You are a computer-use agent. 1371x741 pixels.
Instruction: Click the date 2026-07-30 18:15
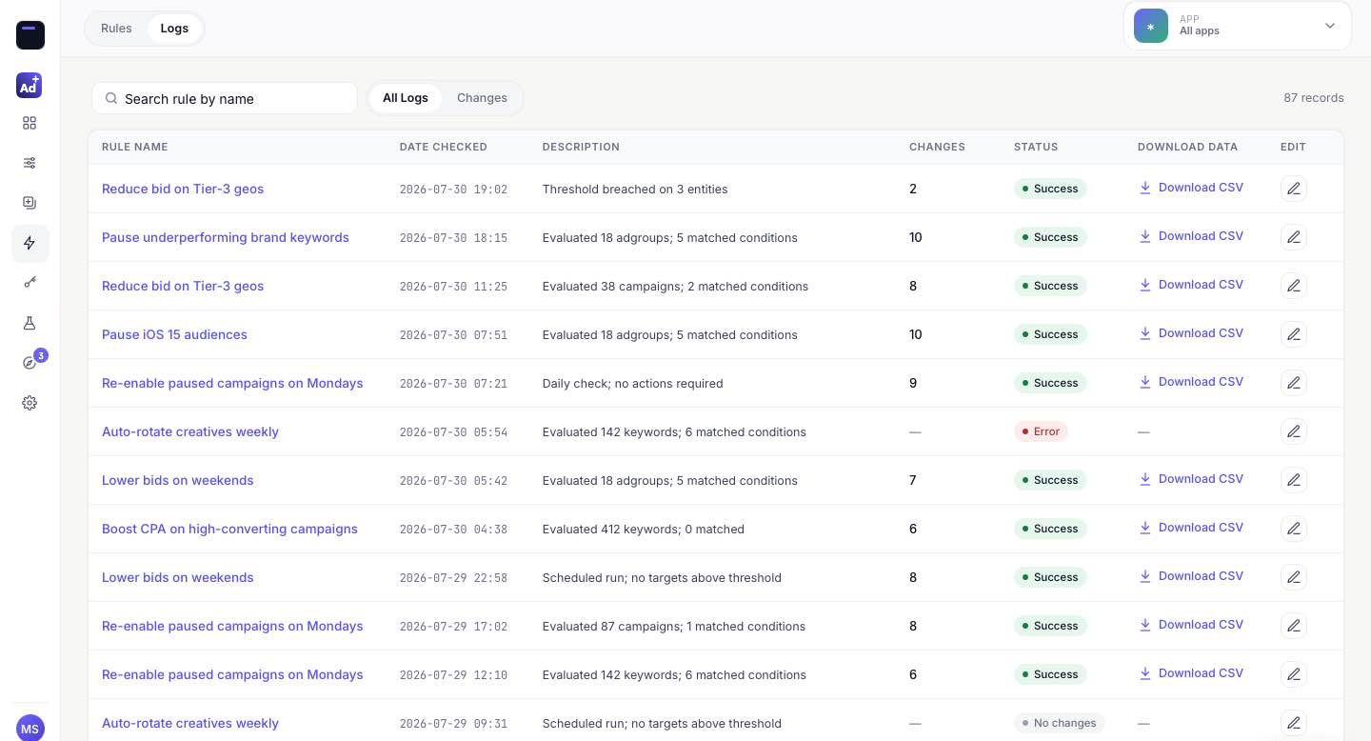453,237
